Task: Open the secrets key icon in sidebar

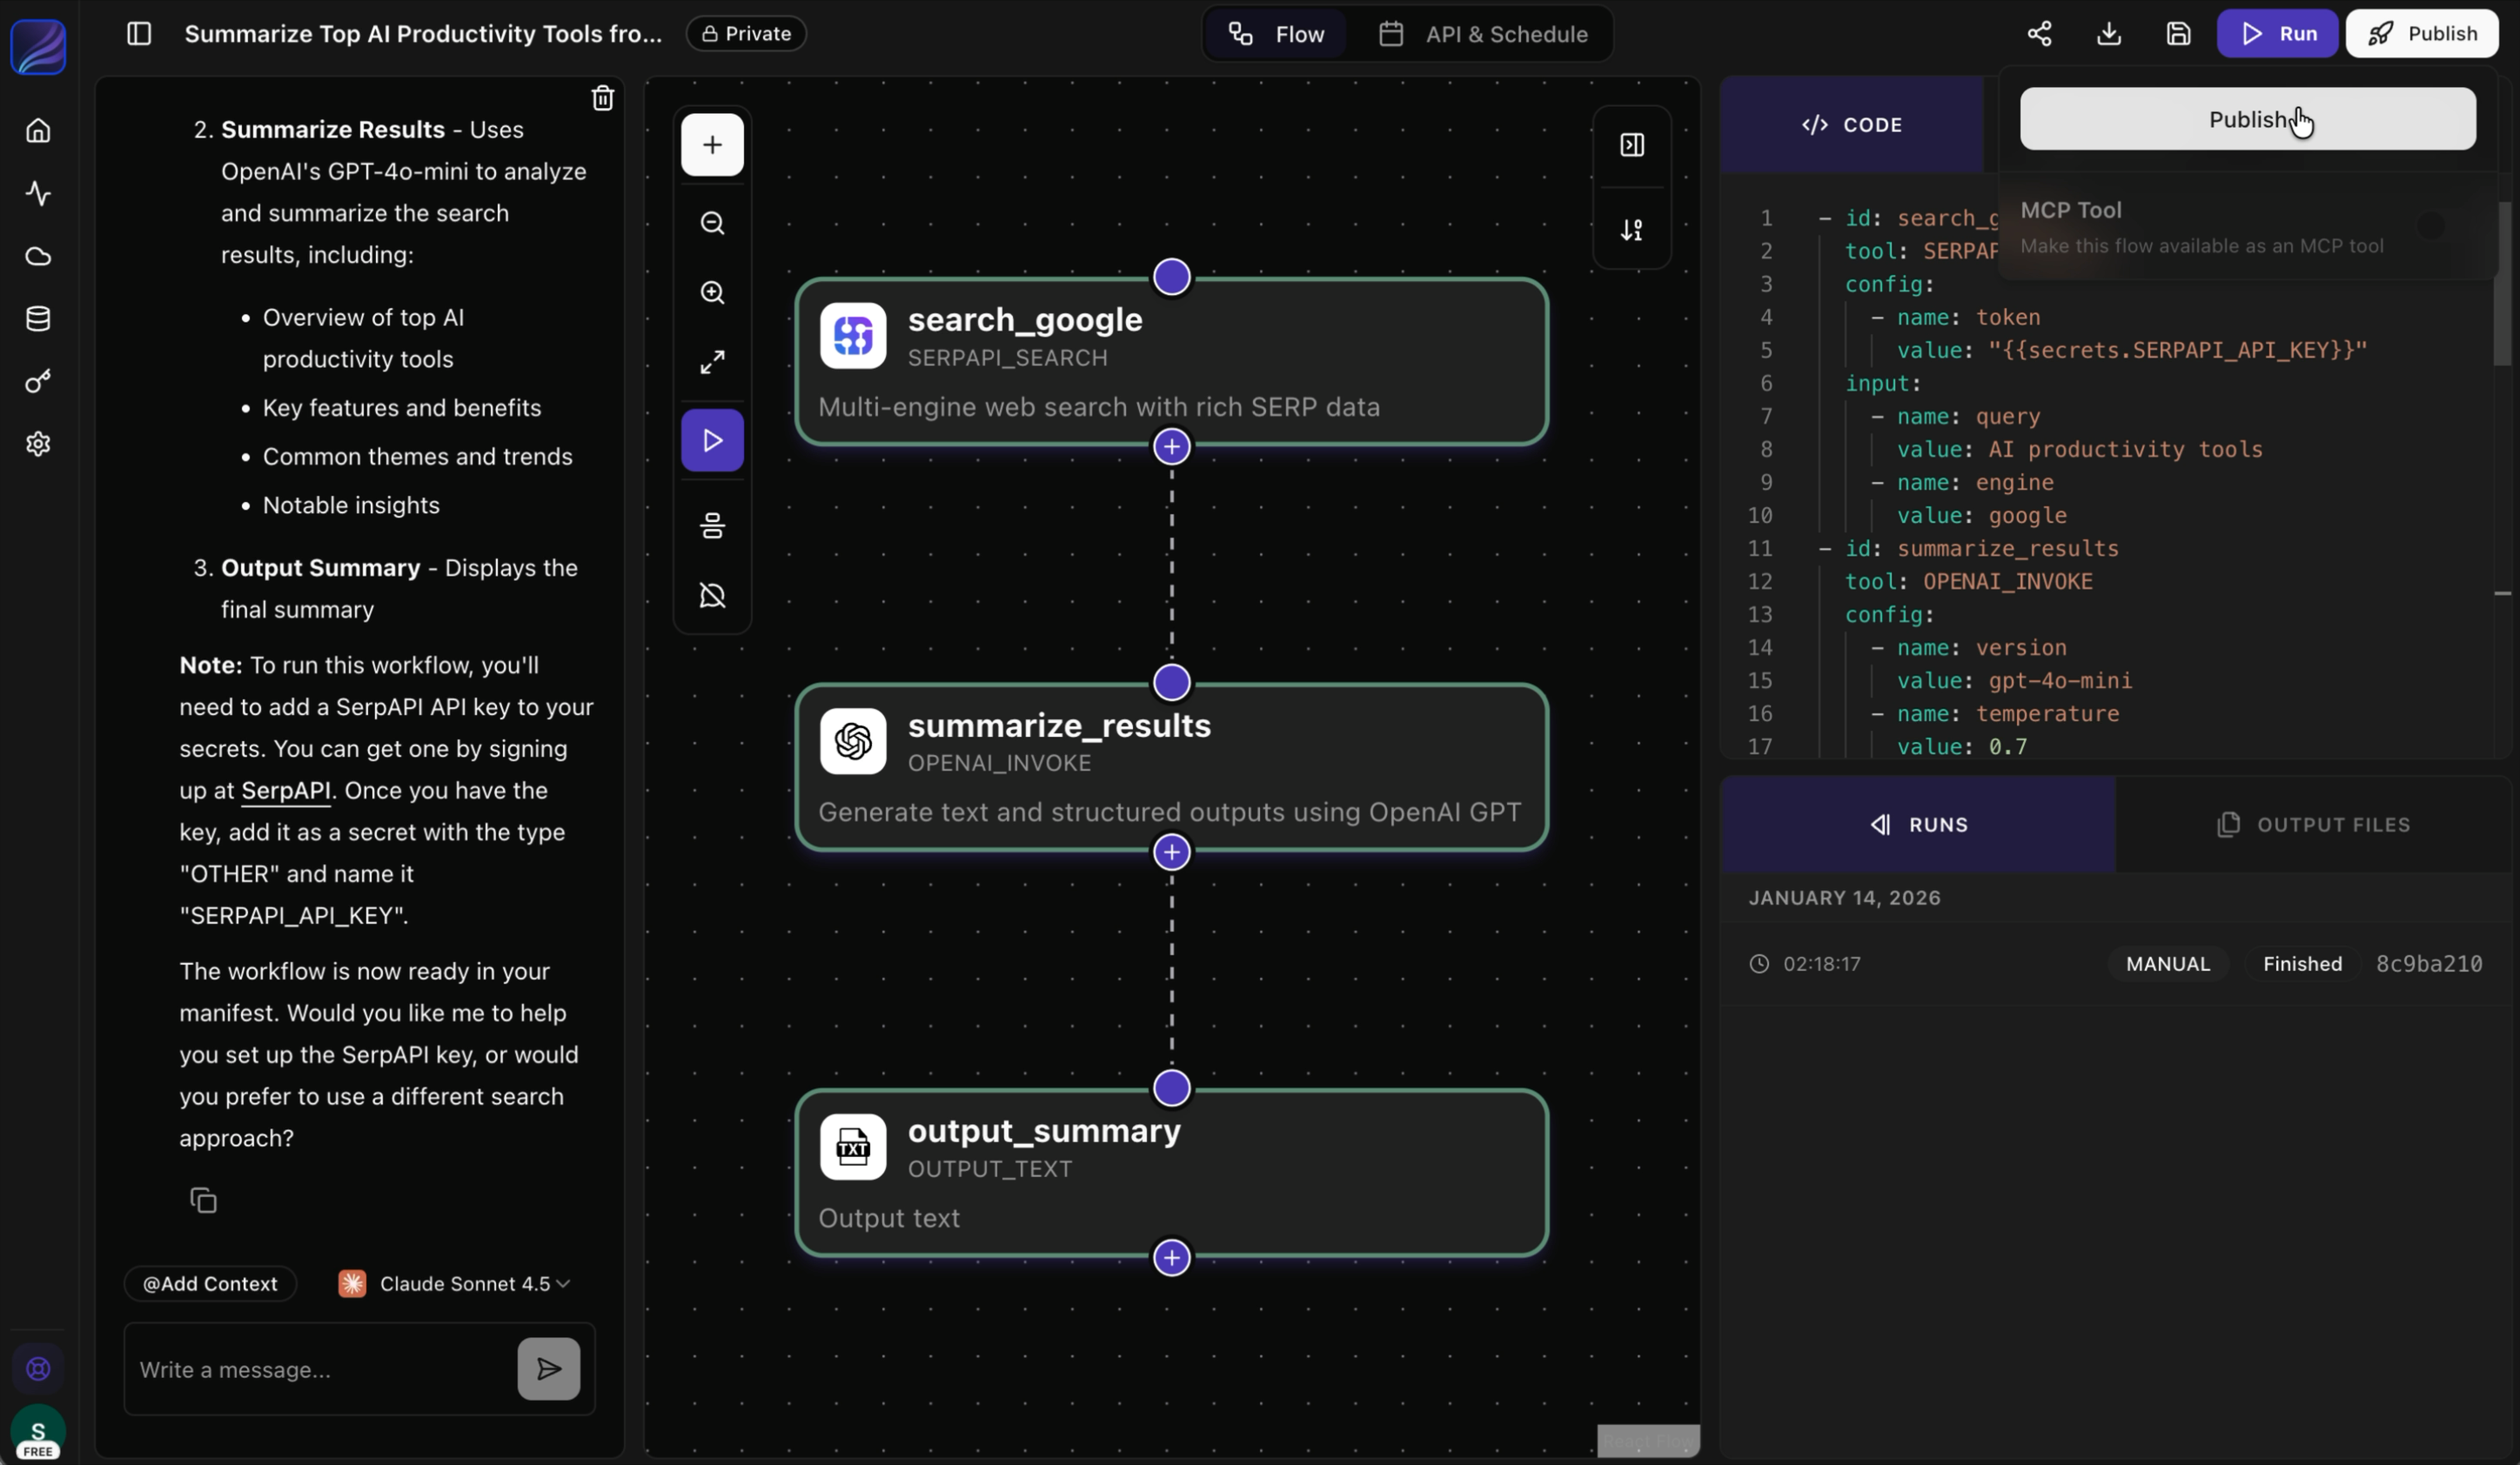Action: pyautogui.click(x=38, y=382)
